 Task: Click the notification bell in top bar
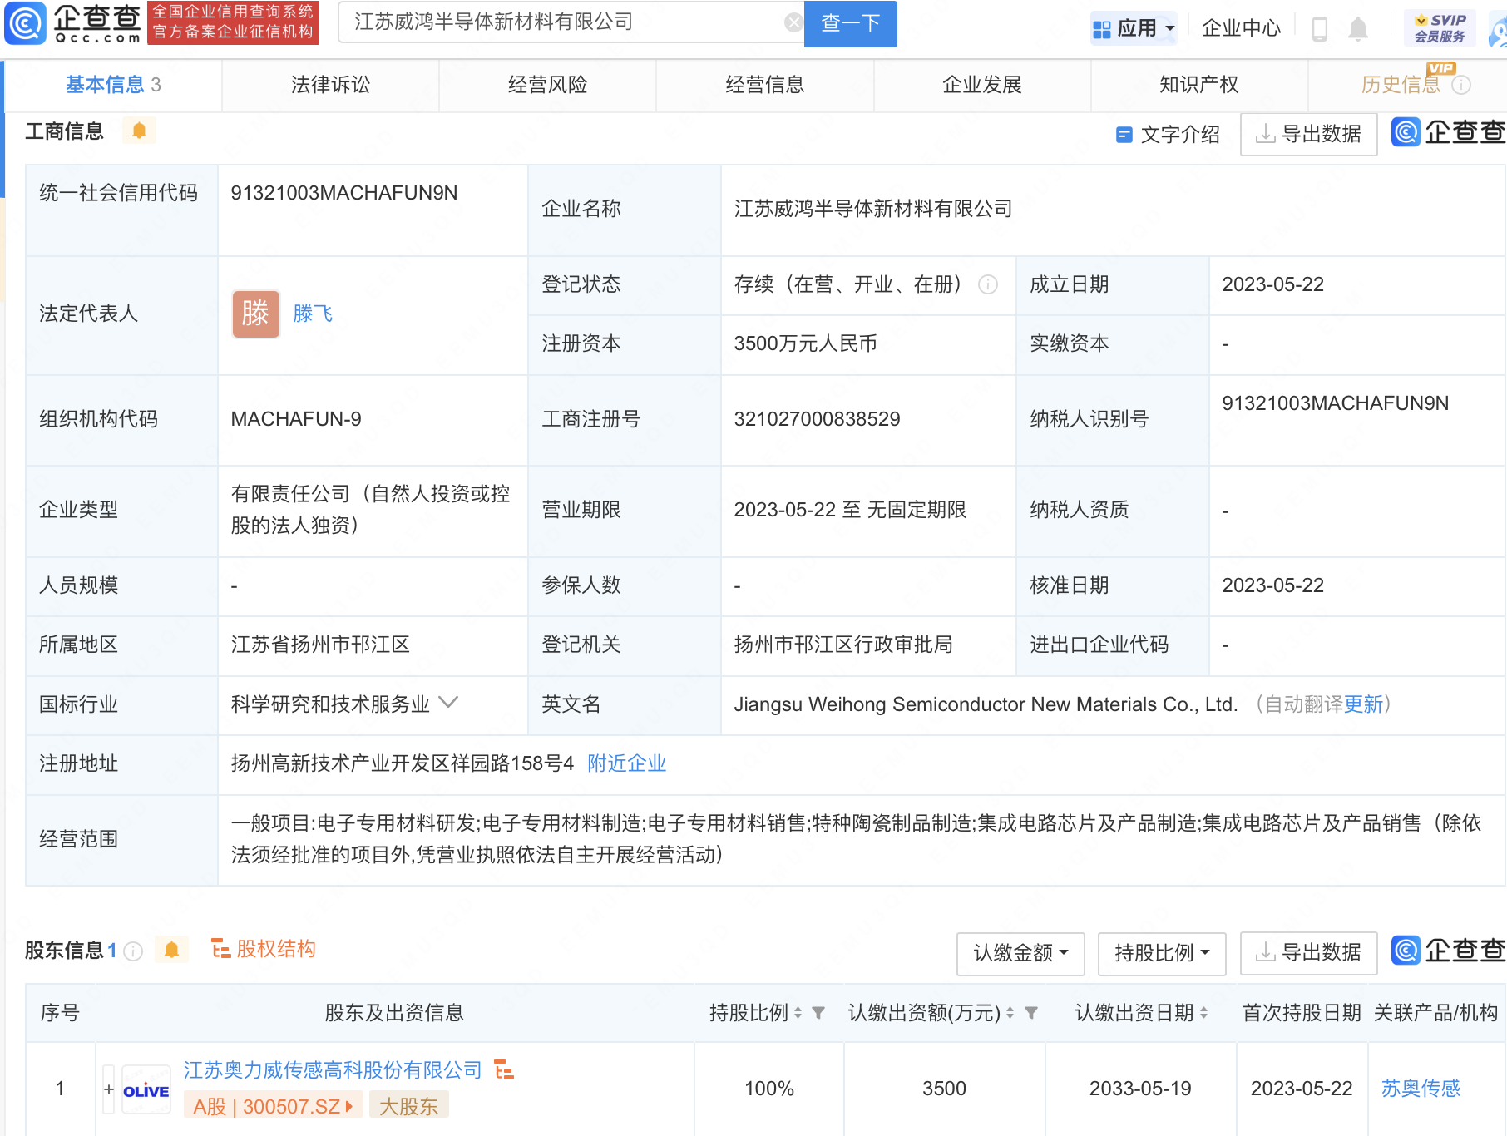[x=1359, y=27]
